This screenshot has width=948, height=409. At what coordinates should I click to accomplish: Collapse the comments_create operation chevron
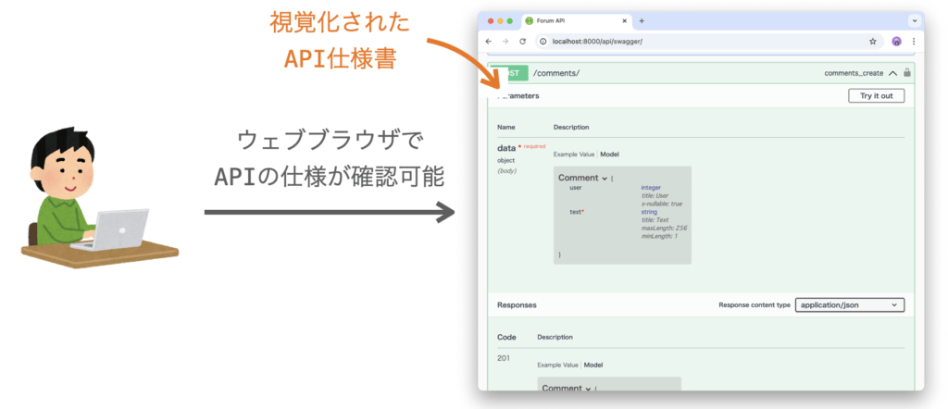(892, 73)
